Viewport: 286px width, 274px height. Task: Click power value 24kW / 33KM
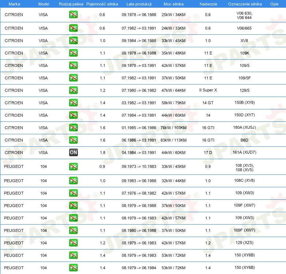[173, 28]
